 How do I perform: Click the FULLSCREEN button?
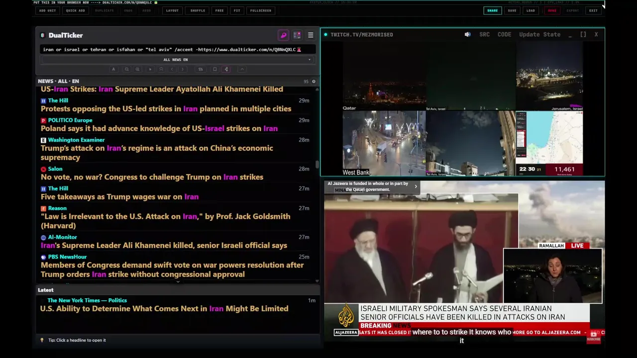(x=261, y=10)
